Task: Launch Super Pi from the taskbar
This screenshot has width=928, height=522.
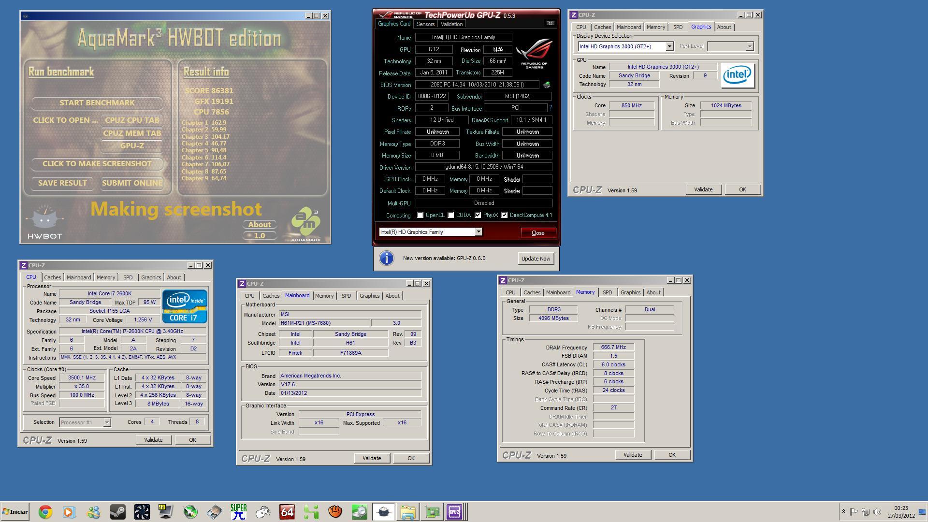Action: click(239, 512)
